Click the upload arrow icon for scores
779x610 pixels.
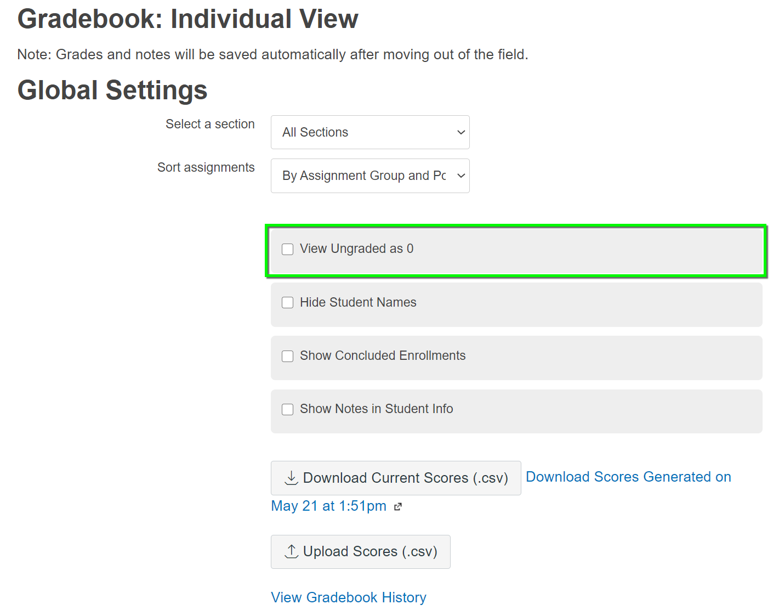click(x=292, y=551)
